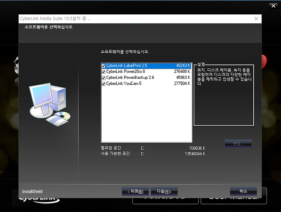The image size is (281, 212).
Task: Click the 45963 K size value
Action: [183, 77]
